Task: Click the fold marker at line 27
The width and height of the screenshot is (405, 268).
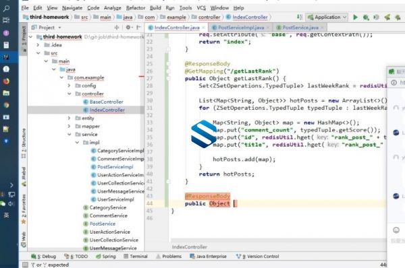Action: pos(168,78)
